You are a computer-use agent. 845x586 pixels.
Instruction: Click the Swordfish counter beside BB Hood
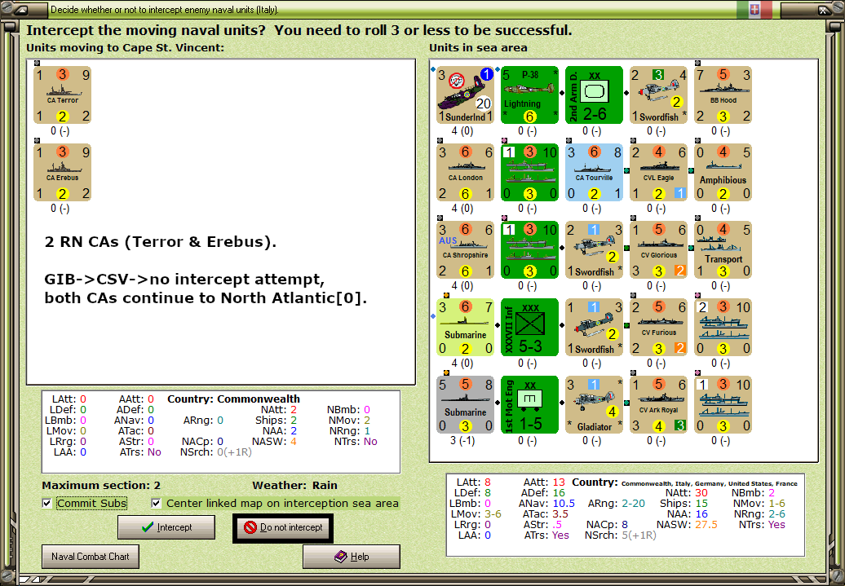coord(658,95)
